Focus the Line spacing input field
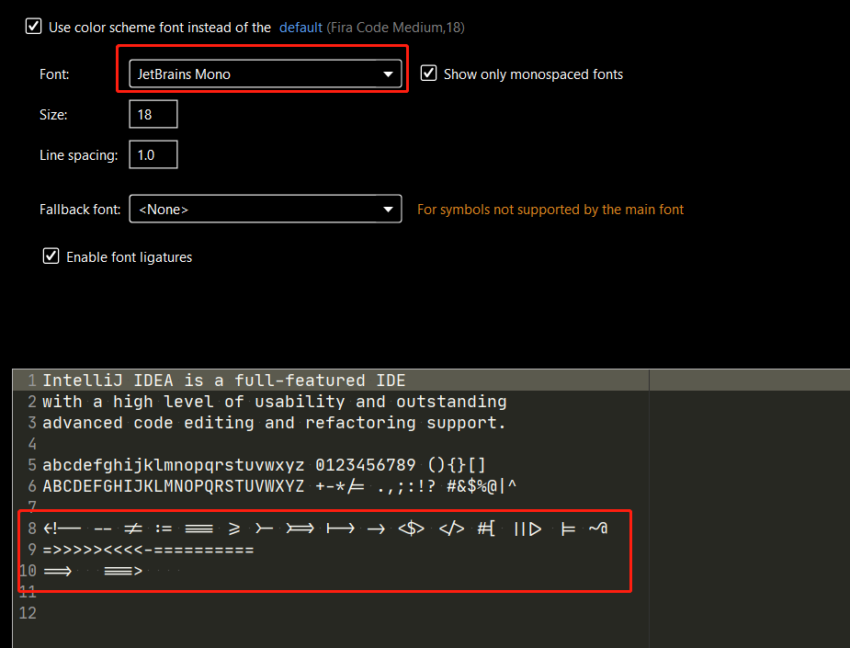Viewport: 850px width, 648px height. (x=153, y=155)
